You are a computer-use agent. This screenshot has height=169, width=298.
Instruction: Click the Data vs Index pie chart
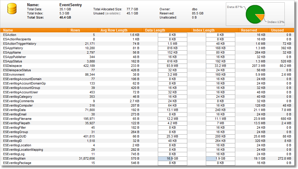coord(255,14)
